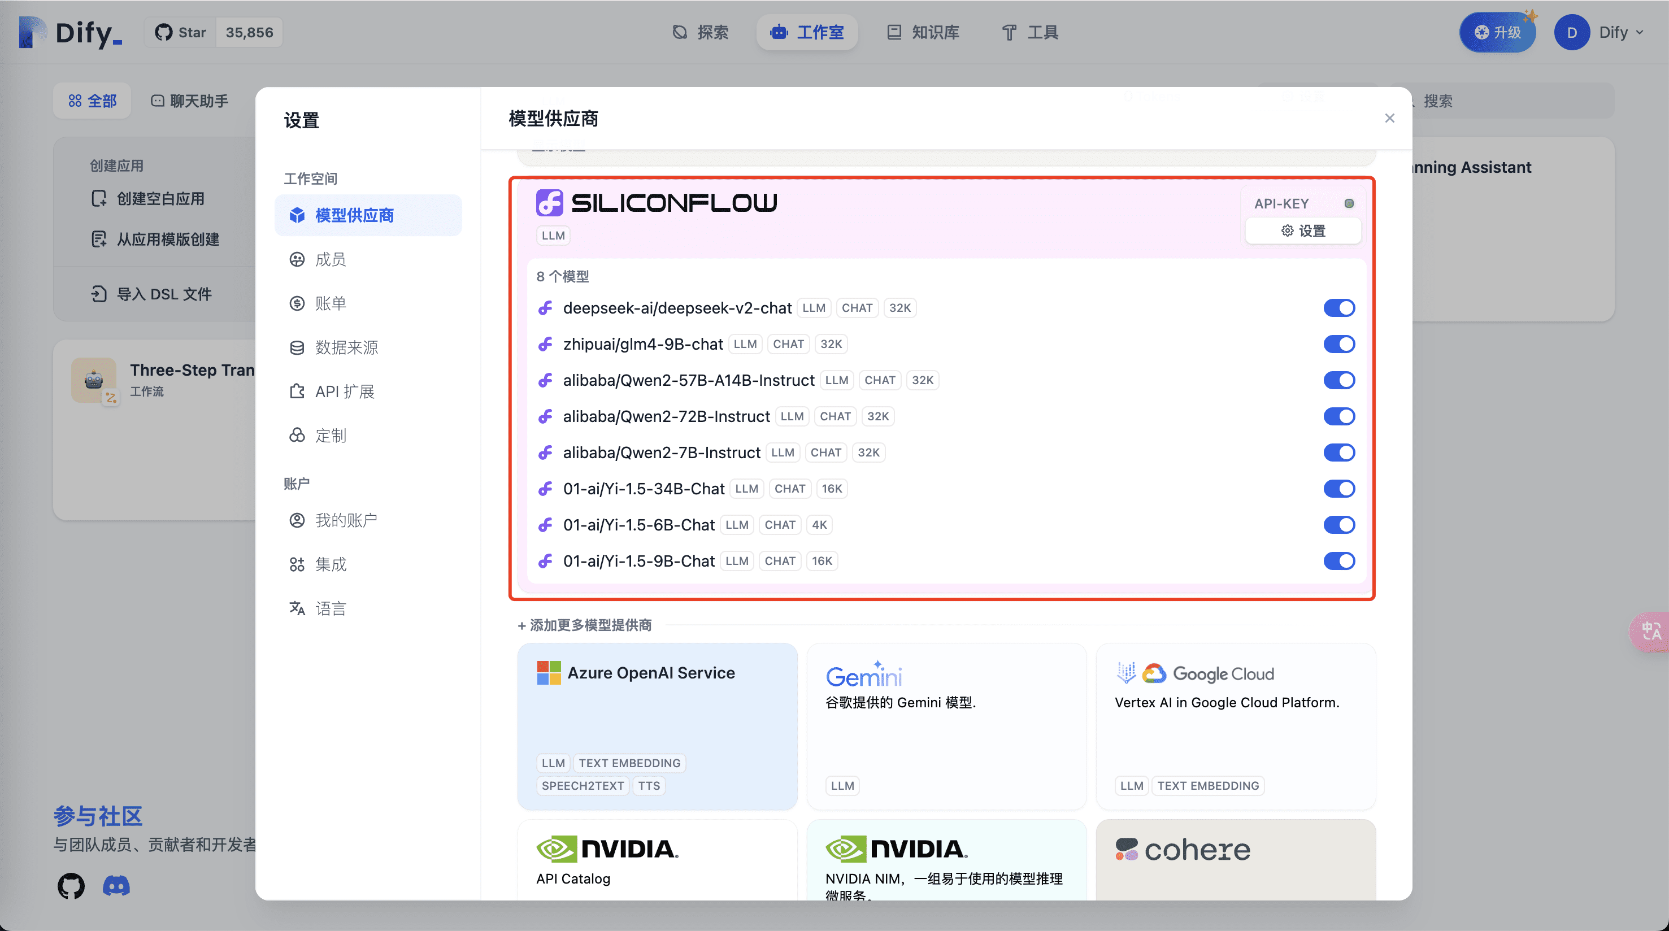
Task: Add Azure OpenAI Service provider card
Action: 657,726
